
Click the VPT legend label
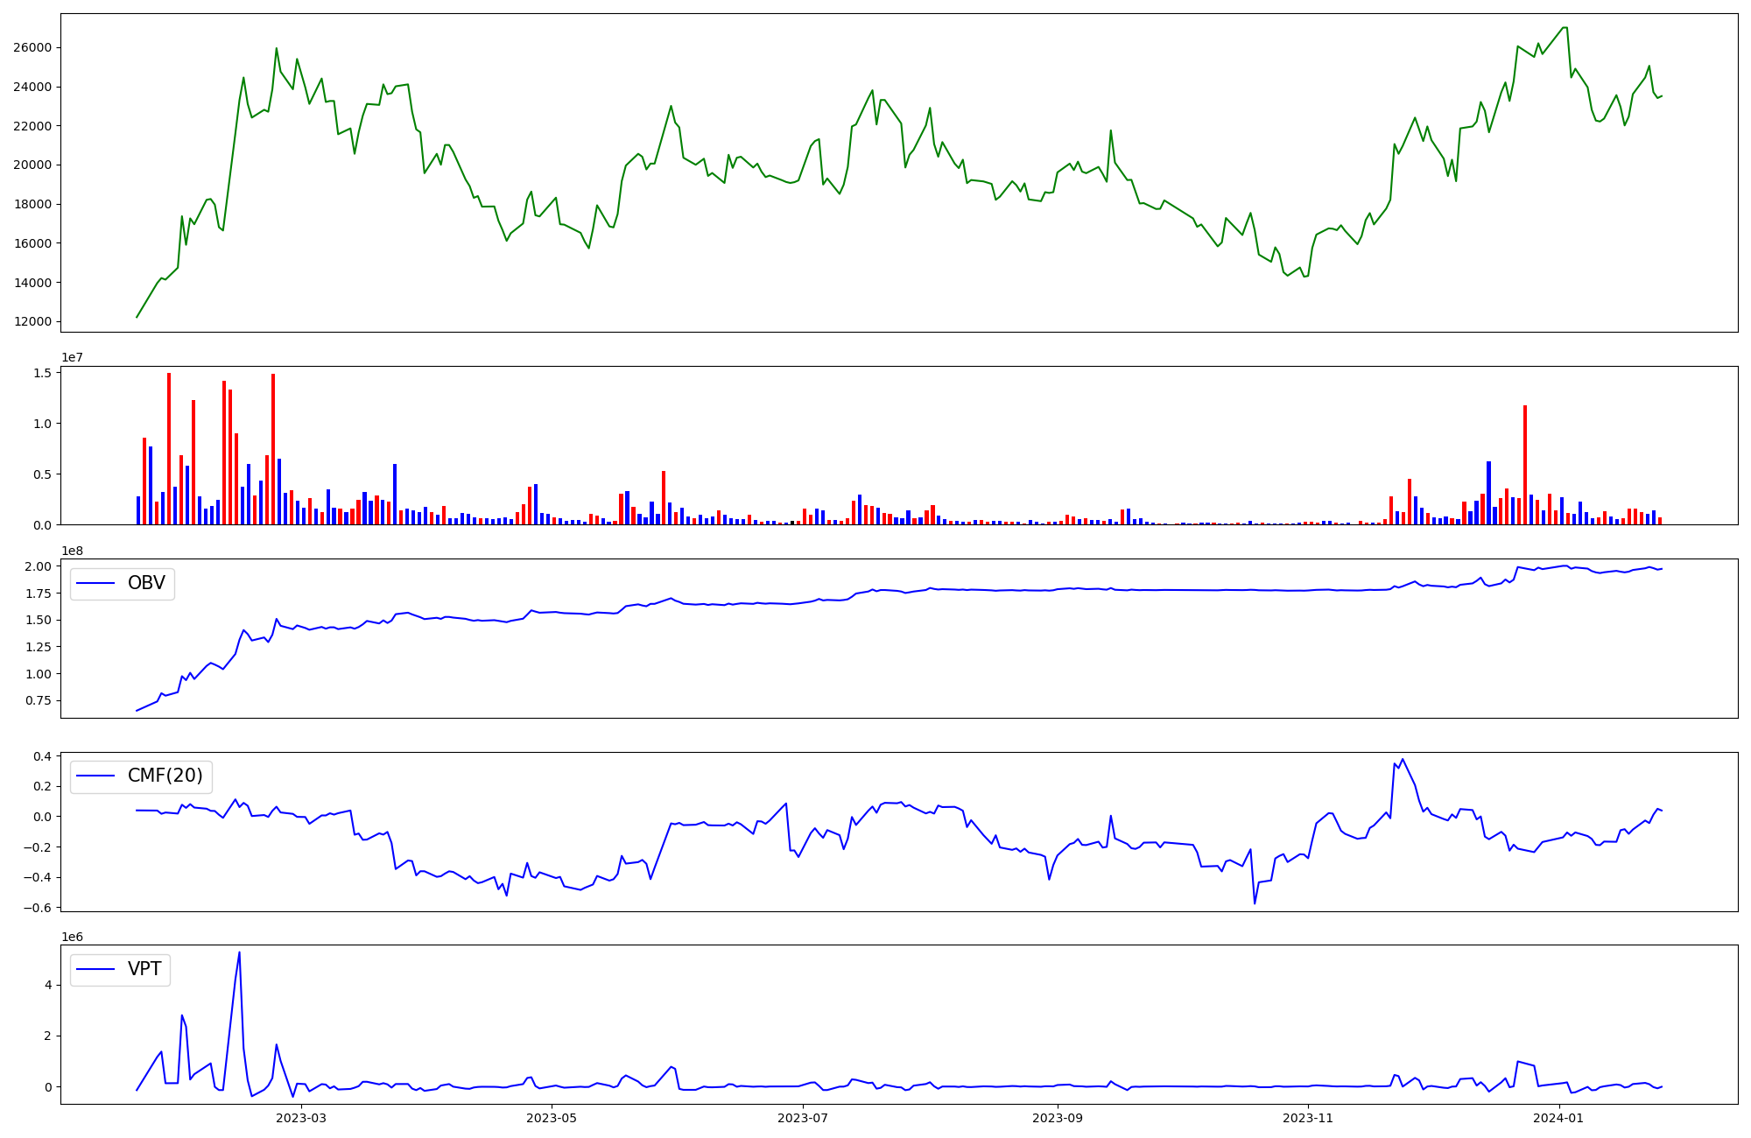pyautogui.click(x=144, y=969)
